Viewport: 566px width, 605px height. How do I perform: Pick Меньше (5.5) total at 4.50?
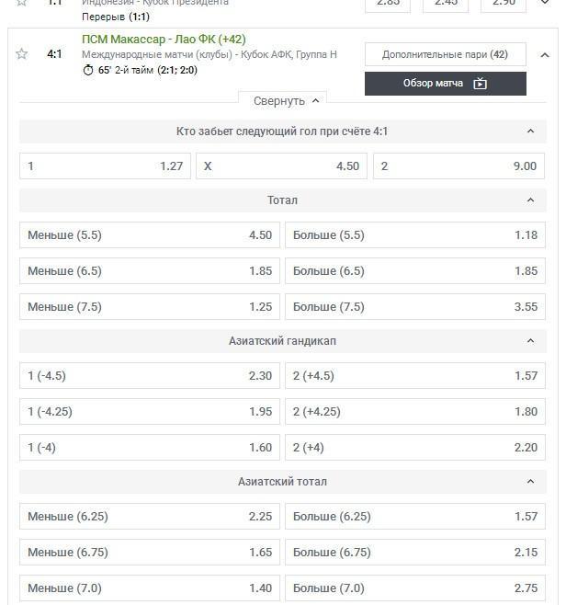point(149,235)
